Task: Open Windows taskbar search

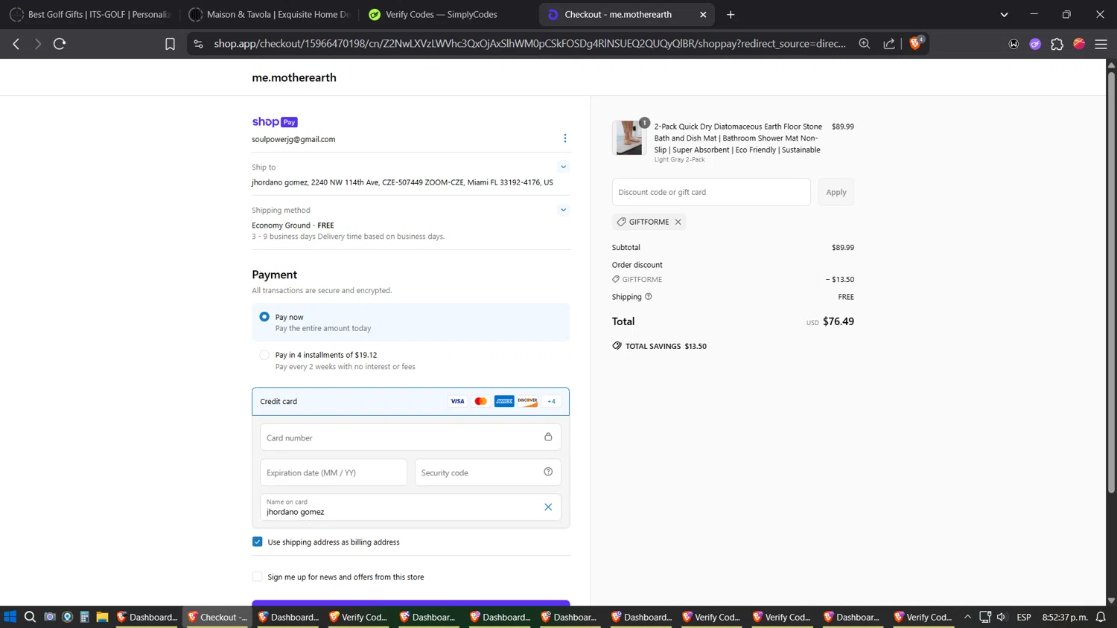Action: point(30,617)
